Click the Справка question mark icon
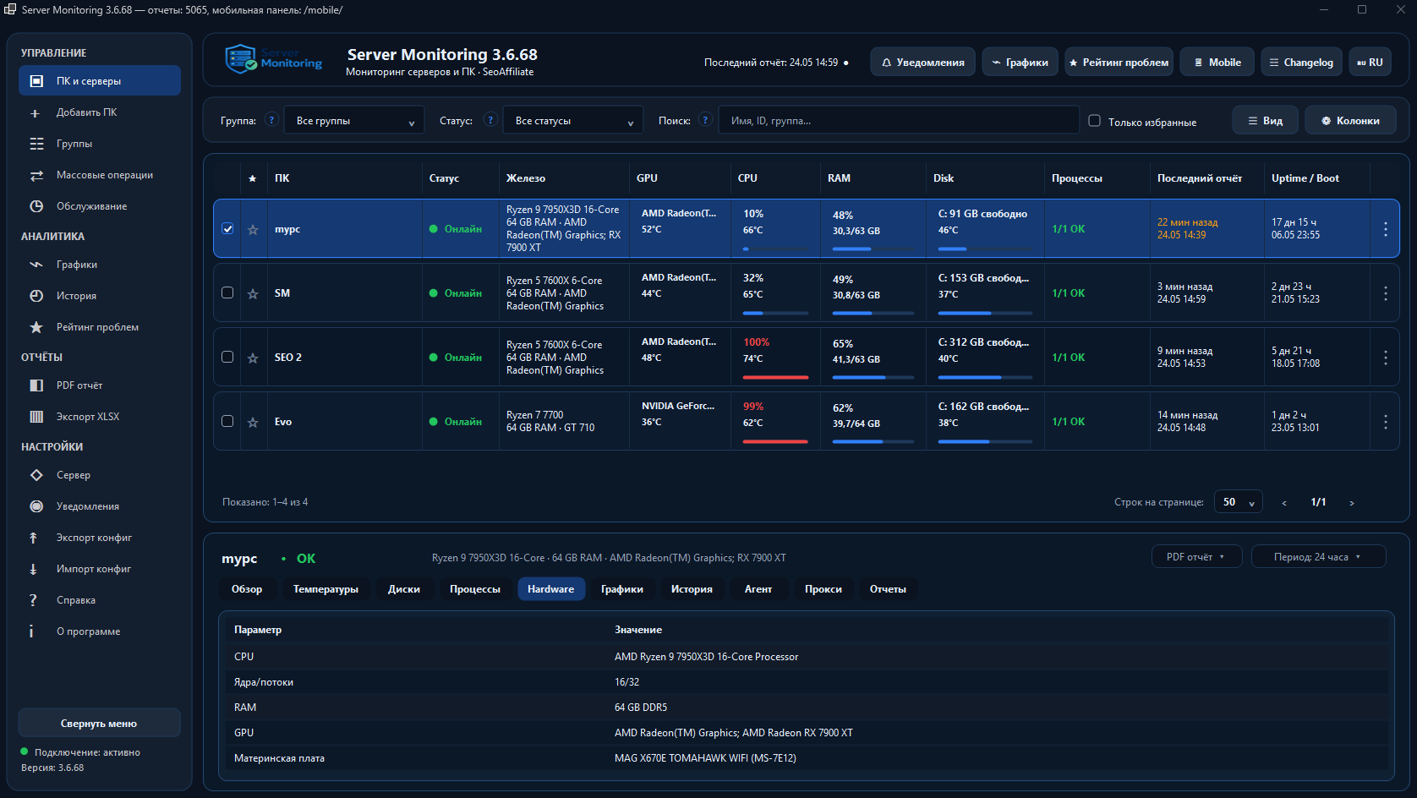The image size is (1417, 798). point(33,600)
